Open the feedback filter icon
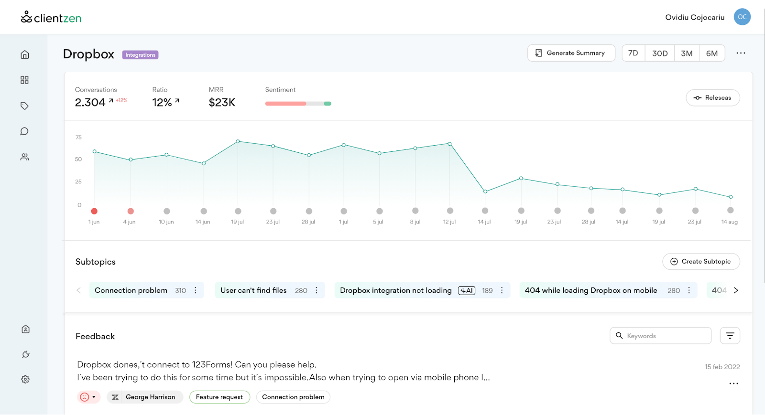Viewport: 765px width, 415px height. tap(730, 336)
